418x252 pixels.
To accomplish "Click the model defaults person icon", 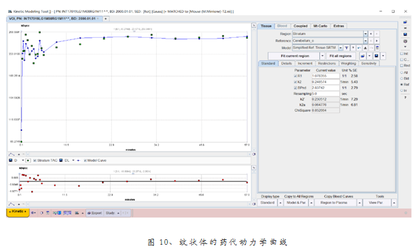I will pos(365,48).
